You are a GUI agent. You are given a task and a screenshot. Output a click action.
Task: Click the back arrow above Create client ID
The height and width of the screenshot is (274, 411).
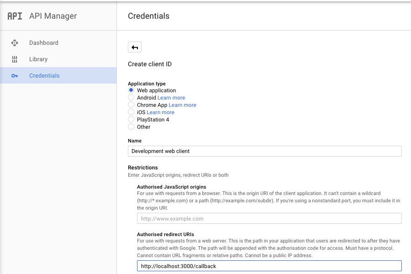pos(135,47)
